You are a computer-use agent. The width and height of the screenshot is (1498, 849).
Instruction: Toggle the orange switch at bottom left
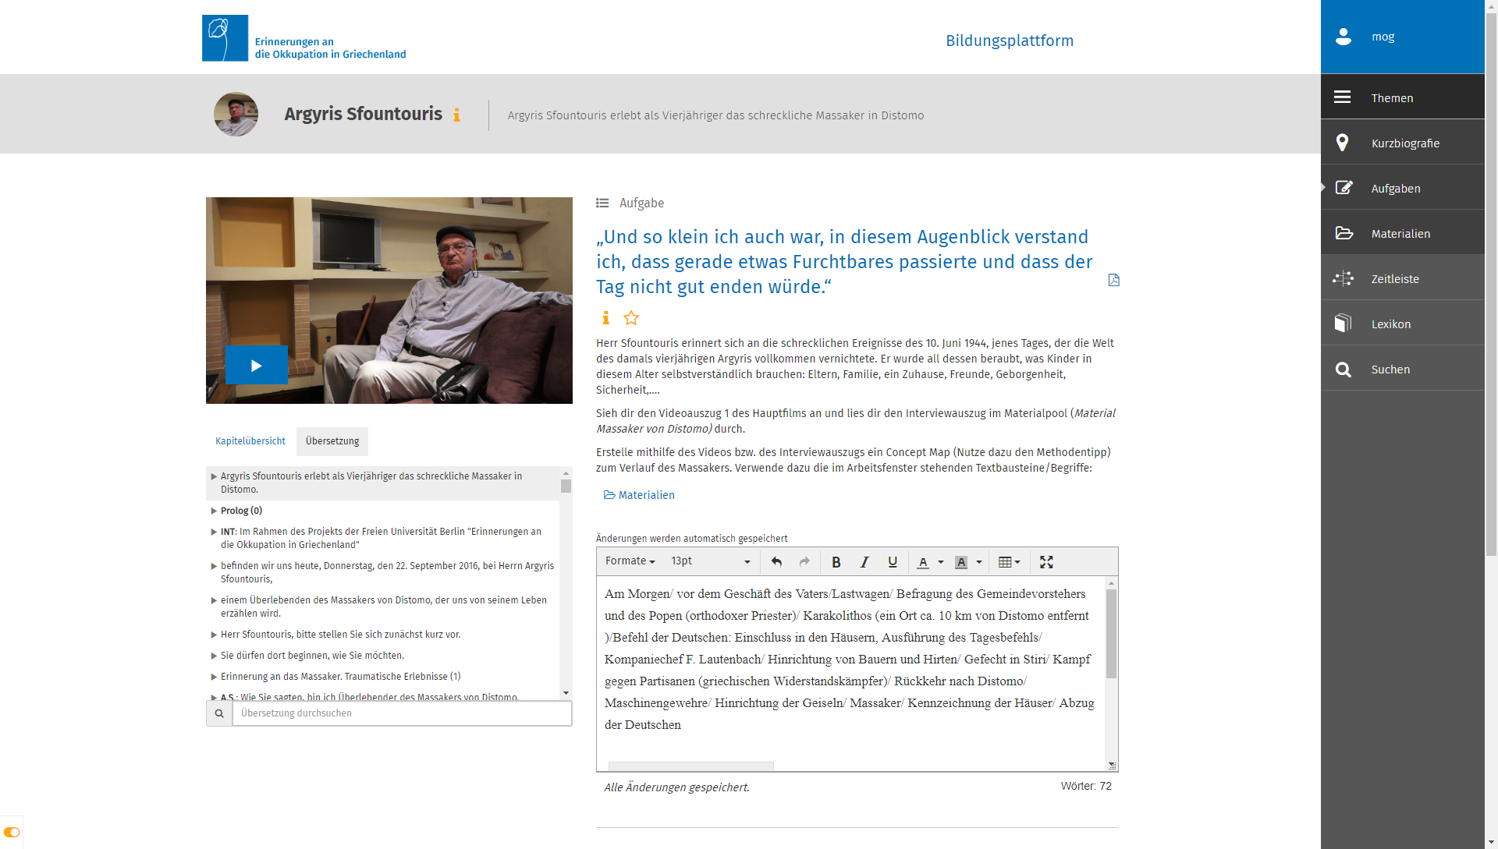tap(11, 832)
